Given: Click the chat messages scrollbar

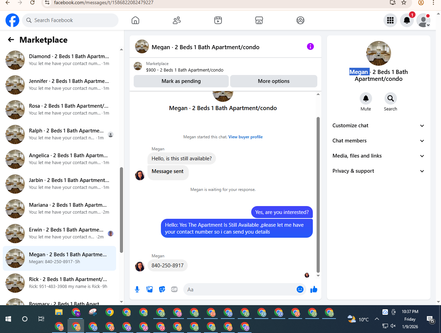Looking at the screenshot, I should (x=318, y=194).
